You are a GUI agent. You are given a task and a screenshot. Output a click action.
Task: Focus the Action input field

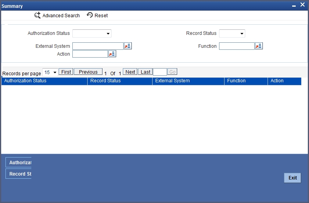point(90,54)
